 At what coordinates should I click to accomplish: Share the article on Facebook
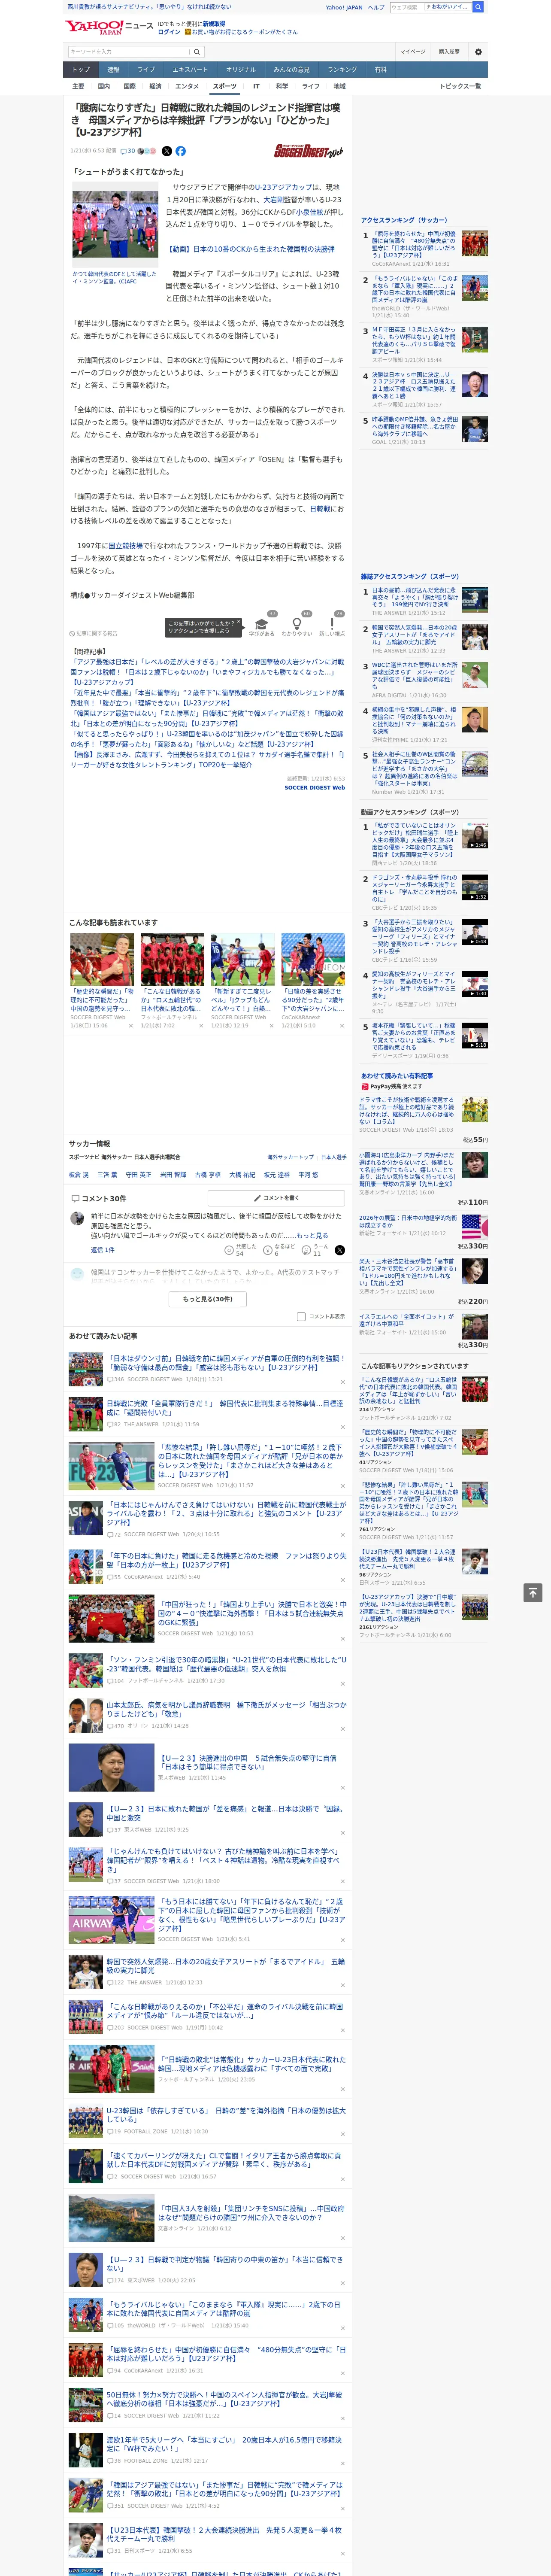click(x=181, y=151)
